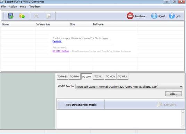
Task: Open the File menu
Action: (x=3, y=7)
